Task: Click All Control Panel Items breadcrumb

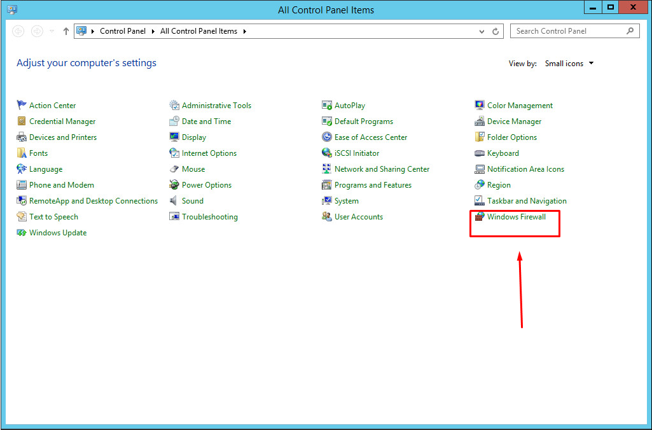Action: click(x=198, y=31)
